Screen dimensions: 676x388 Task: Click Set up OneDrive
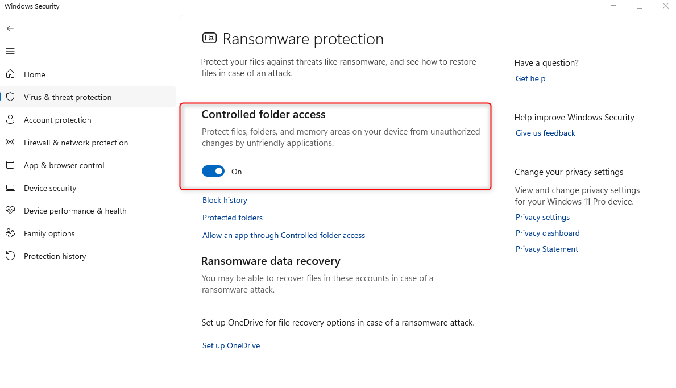tap(231, 345)
